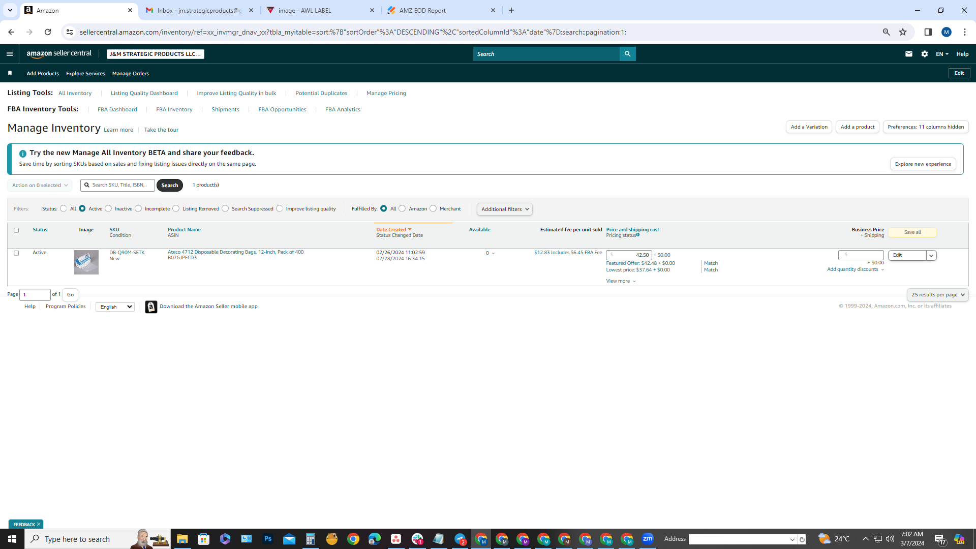976x549 pixels.
Task: Click the Save all button
Action: pyautogui.click(x=912, y=232)
